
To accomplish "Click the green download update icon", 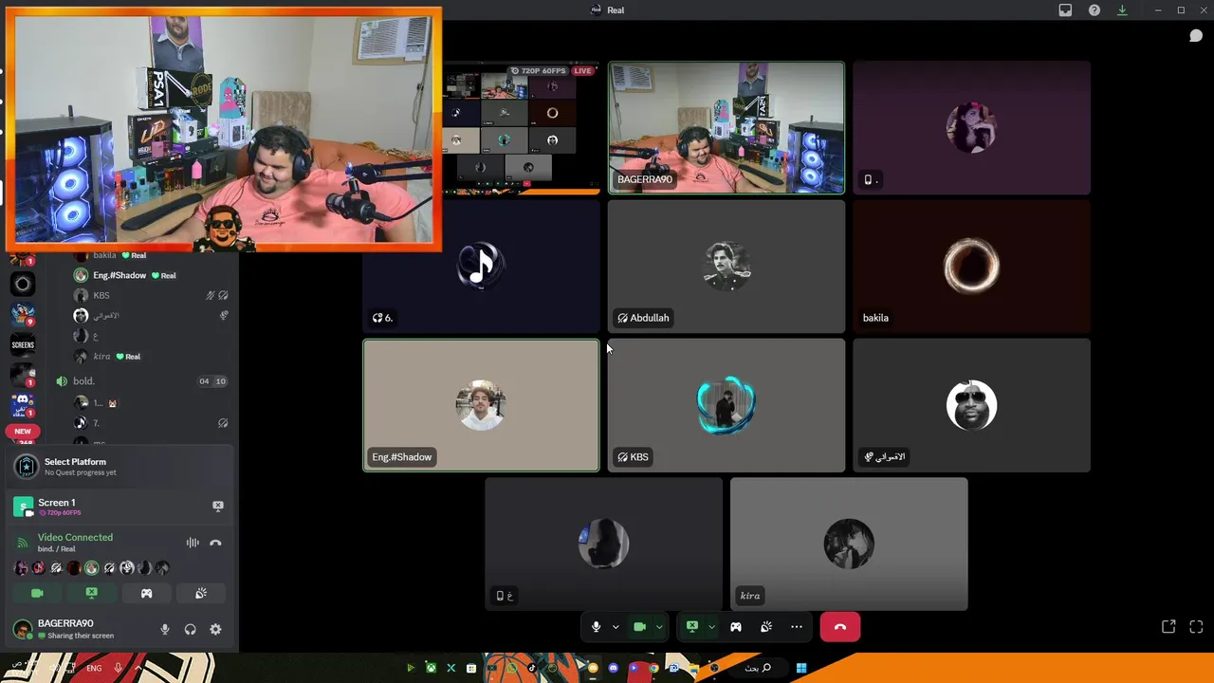I will tap(1122, 10).
